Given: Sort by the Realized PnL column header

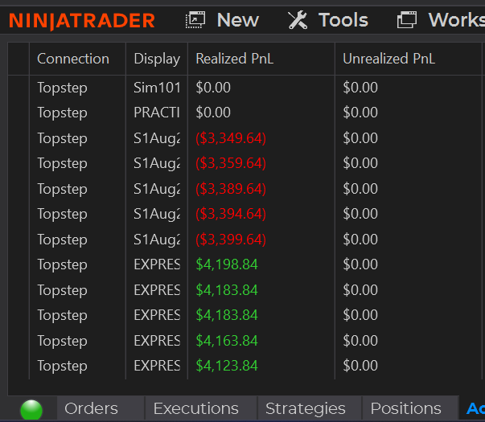Looking at the screenshot, I should tap(261, 59).
